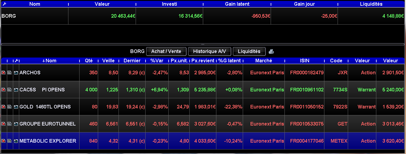406x154 pixels.
Task: Click the Investi header in portfolio summary
Action: (170, 4)
